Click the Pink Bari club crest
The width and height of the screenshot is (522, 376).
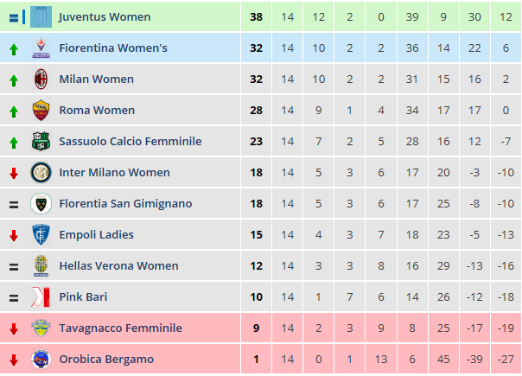[41, 297]
